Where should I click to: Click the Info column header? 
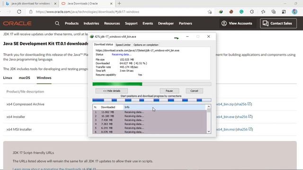[x=165, y=107]
